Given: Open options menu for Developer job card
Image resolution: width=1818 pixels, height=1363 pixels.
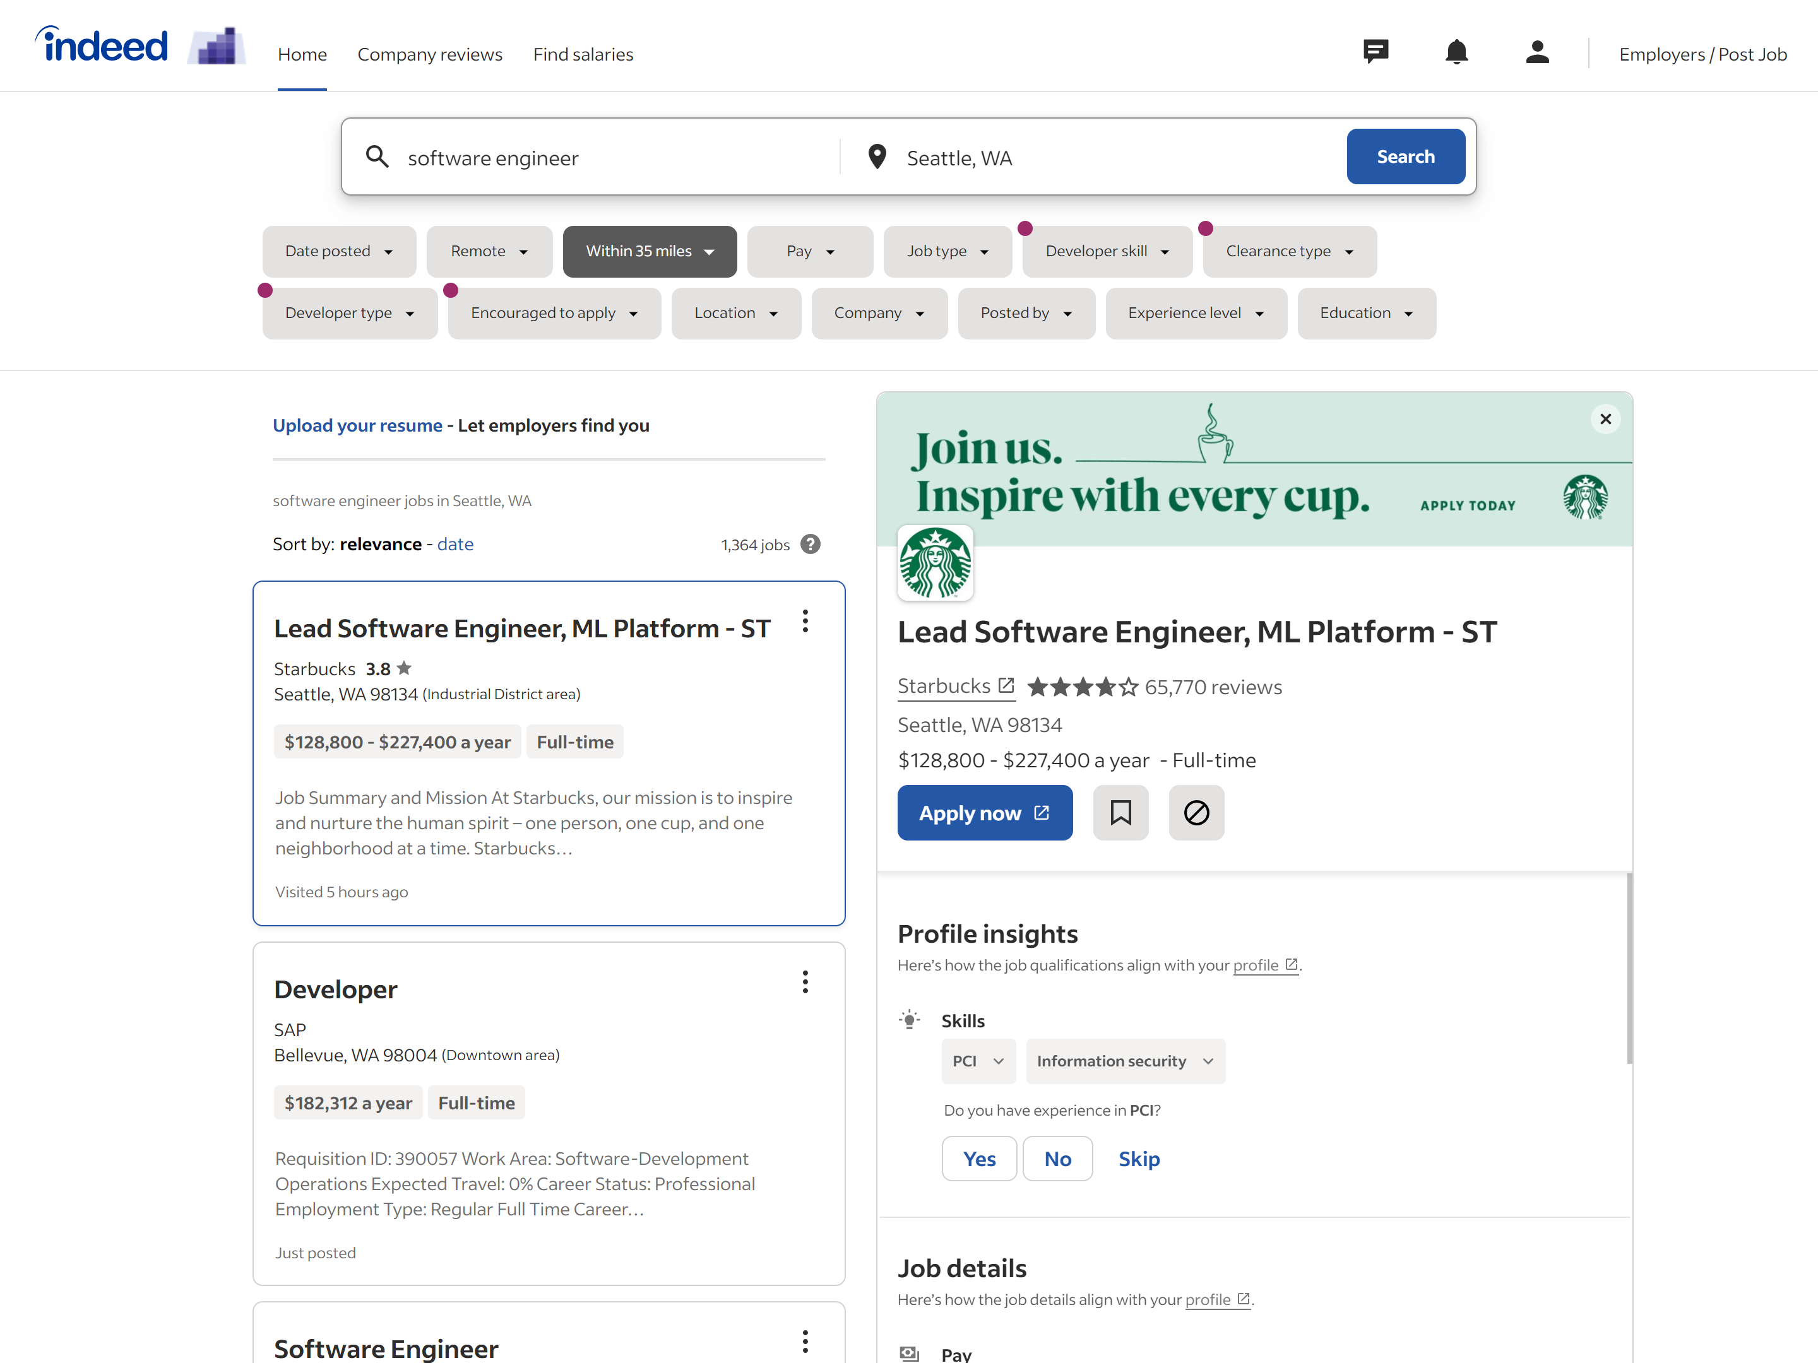Looking at the screenshot, I should (x=805, y=982).
